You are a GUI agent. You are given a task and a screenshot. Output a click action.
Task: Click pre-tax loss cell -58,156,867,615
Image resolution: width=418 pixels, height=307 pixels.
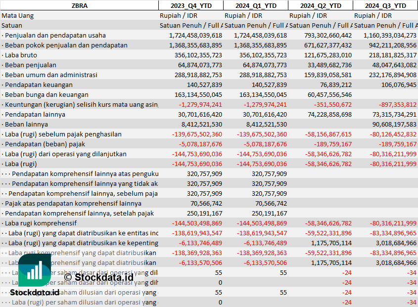click(x=328, y=134)
